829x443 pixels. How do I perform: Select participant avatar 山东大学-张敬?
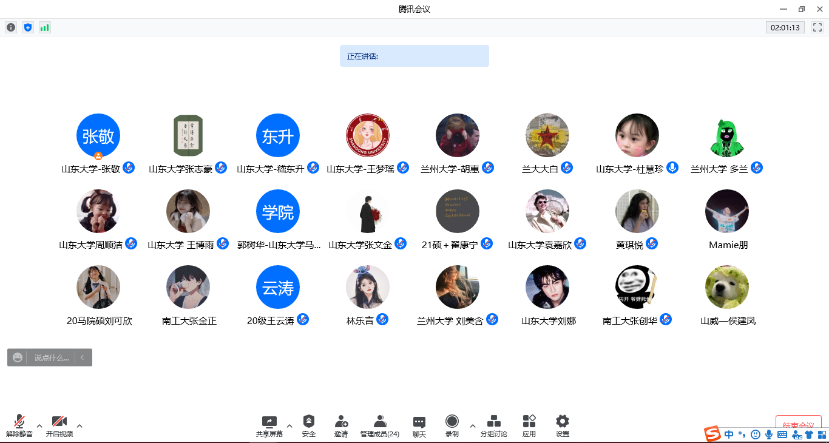(x=98, y=136)
